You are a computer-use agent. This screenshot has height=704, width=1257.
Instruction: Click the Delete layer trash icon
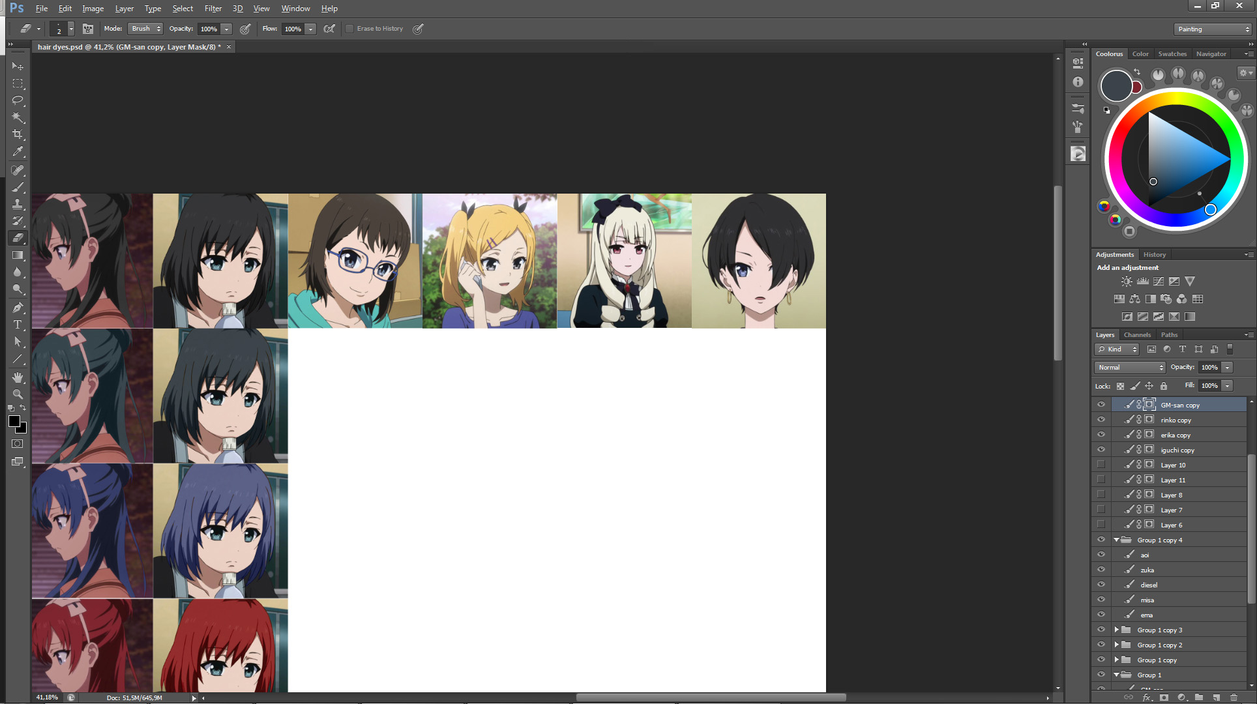click(x=1234, y=697)
